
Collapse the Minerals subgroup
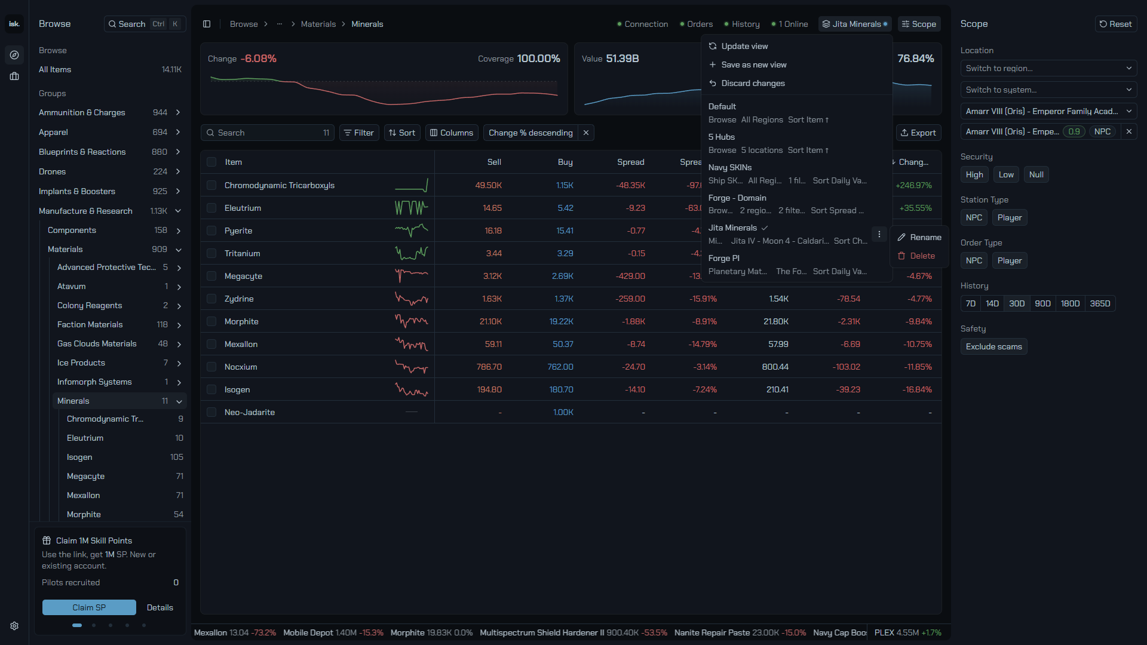pyautogui.click(x=179, y=401)
